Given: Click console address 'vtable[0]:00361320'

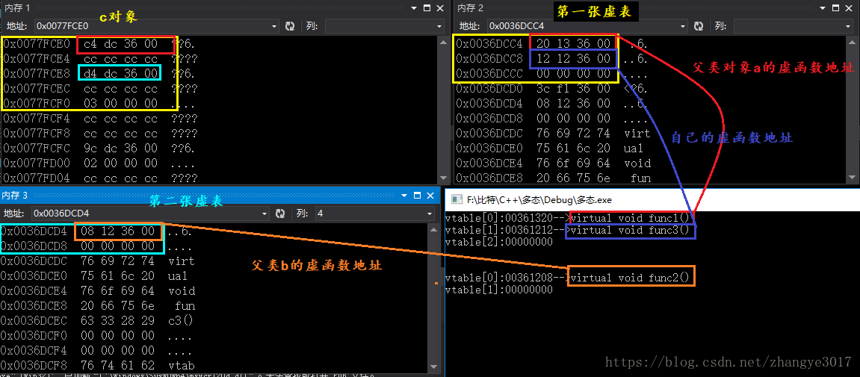Looking at the screenshot, I should (499, 218).
